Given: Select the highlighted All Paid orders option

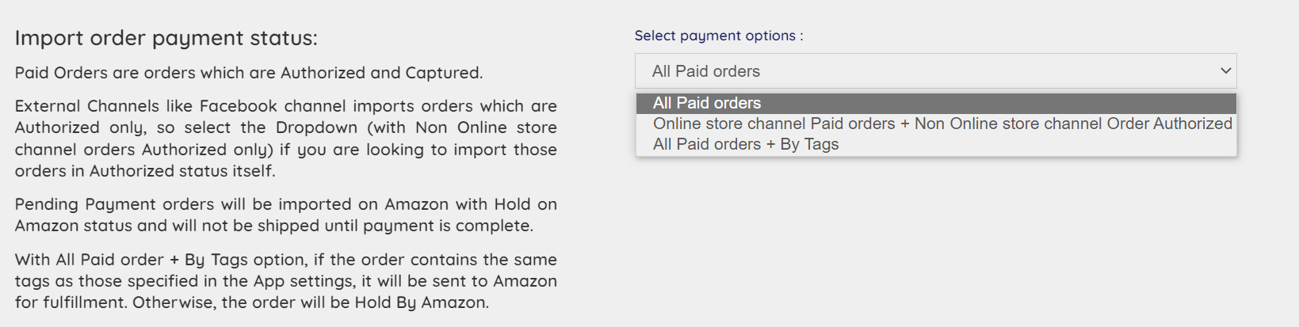Looking at the screenshot, I should tap(706, 103).
